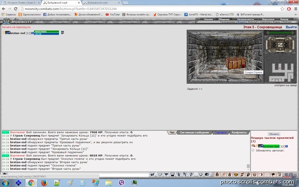Image resolution: width=299 pixels, height=187 pixels.
Task: Switch to the 'Торговля' chat tab
Action: [221, 133]
